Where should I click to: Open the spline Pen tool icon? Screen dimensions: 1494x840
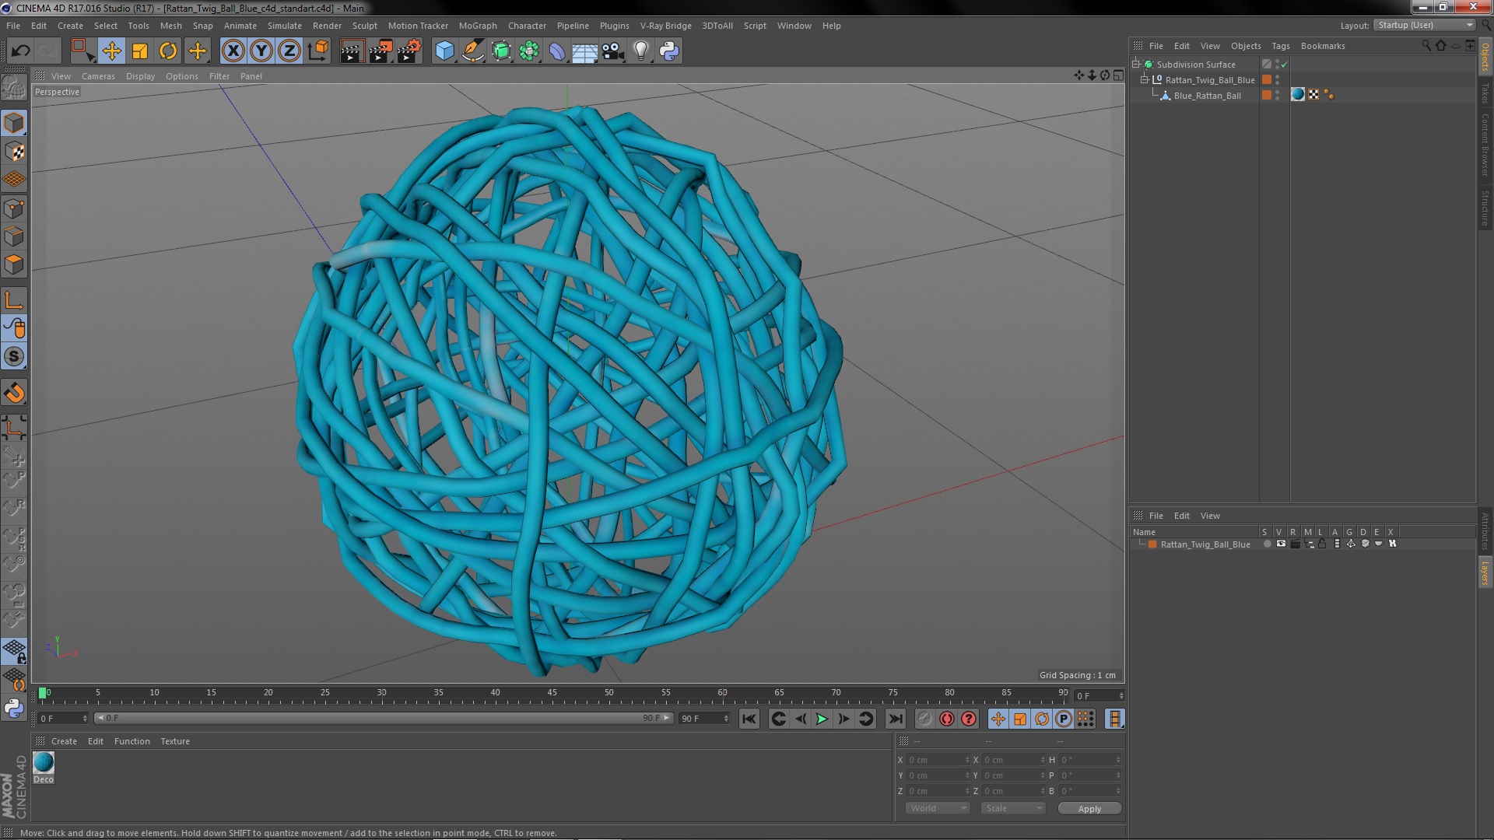(472, 51)
